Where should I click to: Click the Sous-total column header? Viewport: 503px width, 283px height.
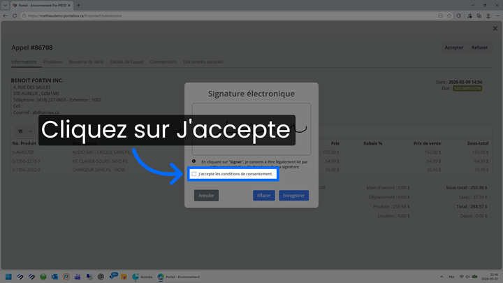[478, 143]
